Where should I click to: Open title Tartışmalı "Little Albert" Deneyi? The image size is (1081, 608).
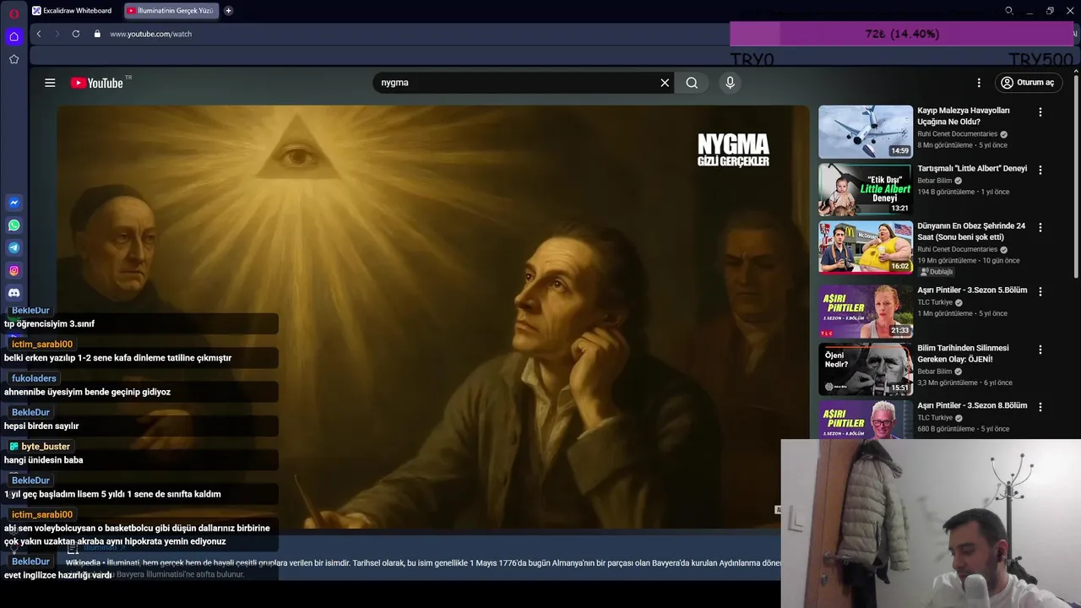(972, 169)
